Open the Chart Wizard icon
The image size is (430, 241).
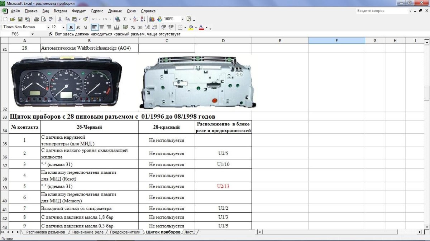click(152, 19)
